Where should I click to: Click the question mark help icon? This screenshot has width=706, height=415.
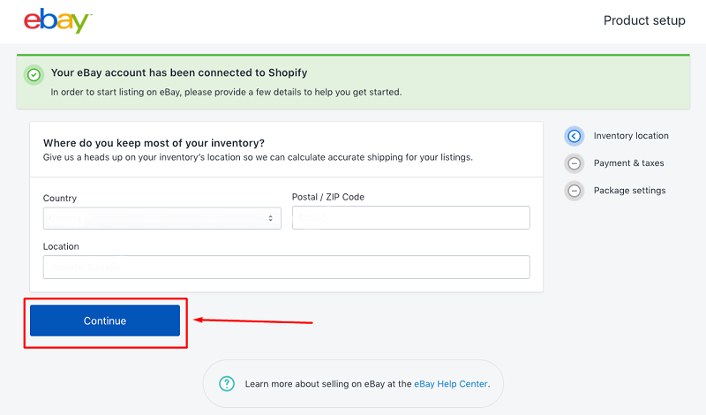point(228,383)
